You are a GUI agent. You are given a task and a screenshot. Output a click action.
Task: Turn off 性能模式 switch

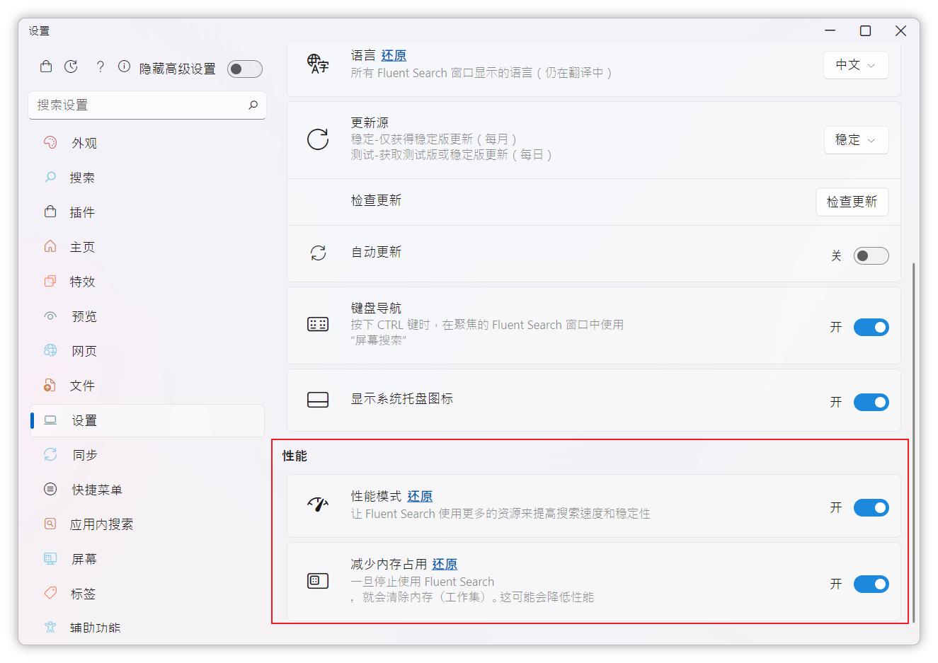pyautogui.click(x=870, y=507)
